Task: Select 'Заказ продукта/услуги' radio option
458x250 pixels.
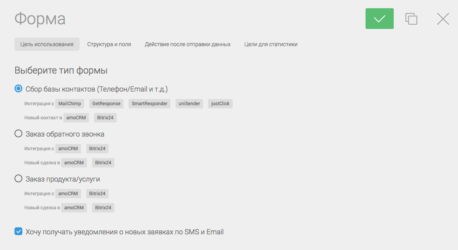Action: [x=18, y=179]
